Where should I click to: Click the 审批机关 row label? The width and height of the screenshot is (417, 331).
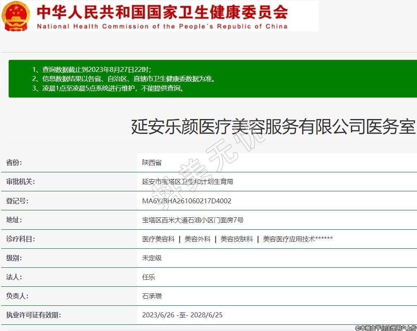click(20, 182)
